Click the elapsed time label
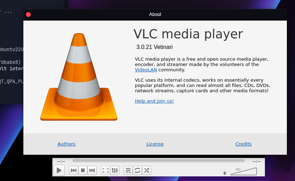This screenshot has height=181, width=295. tap(61, 161)
